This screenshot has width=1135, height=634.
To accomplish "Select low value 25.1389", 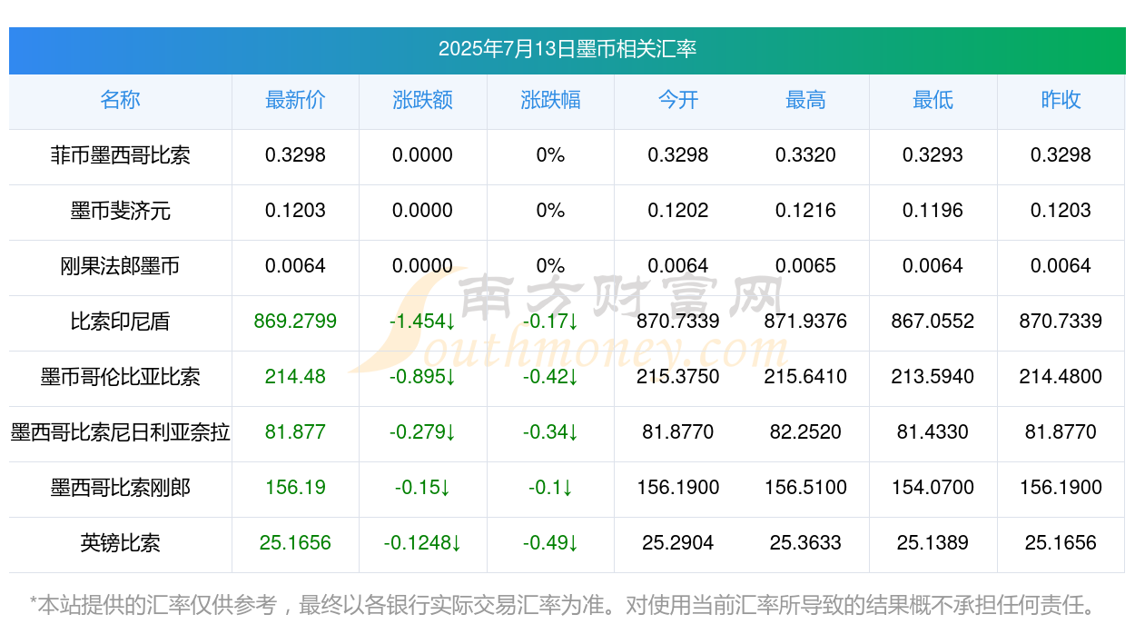I will [933, 543].
